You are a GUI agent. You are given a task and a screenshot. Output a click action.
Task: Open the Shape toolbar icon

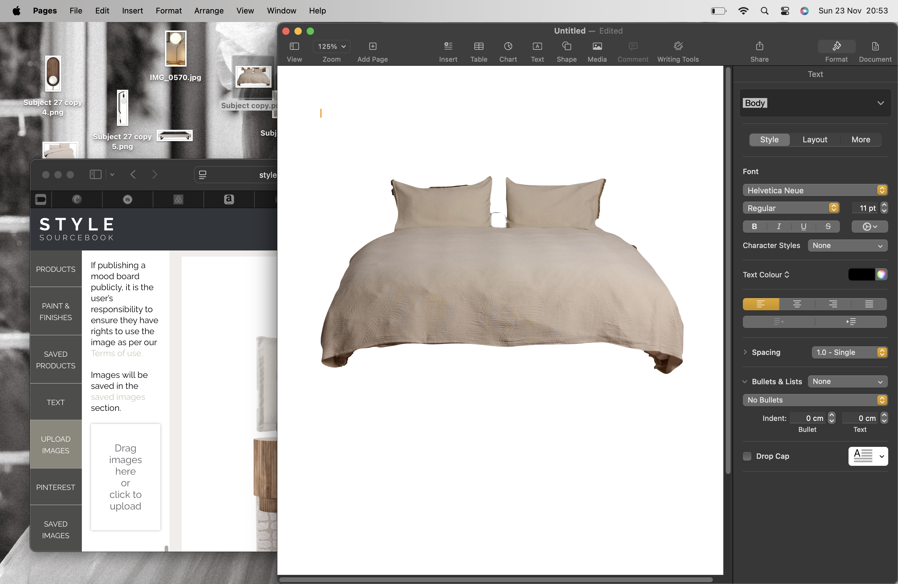566,47
